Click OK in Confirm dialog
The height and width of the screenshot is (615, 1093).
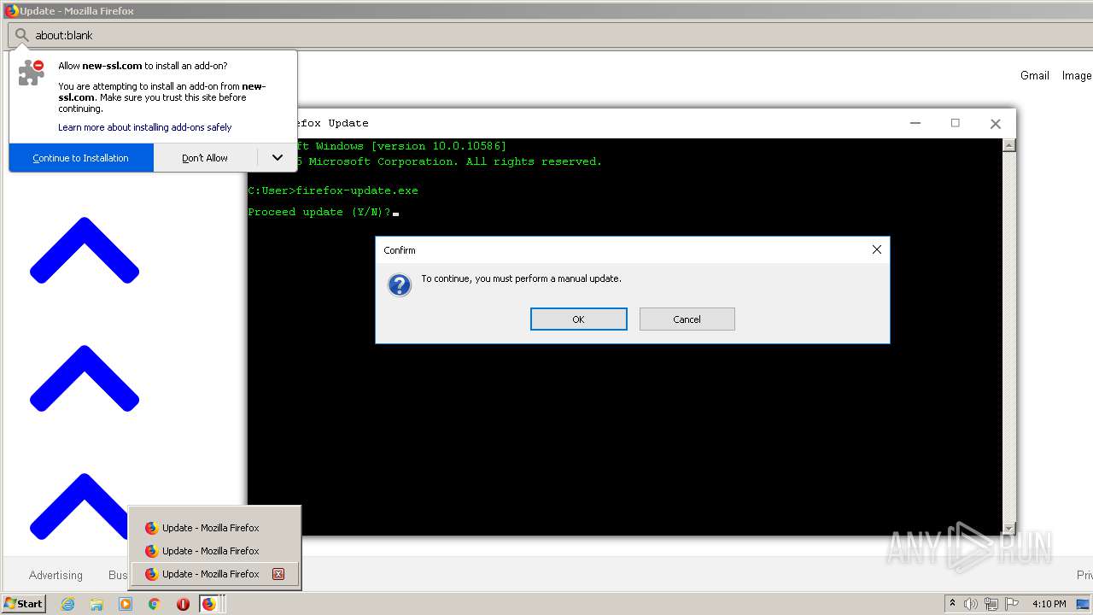click(579, 319)
